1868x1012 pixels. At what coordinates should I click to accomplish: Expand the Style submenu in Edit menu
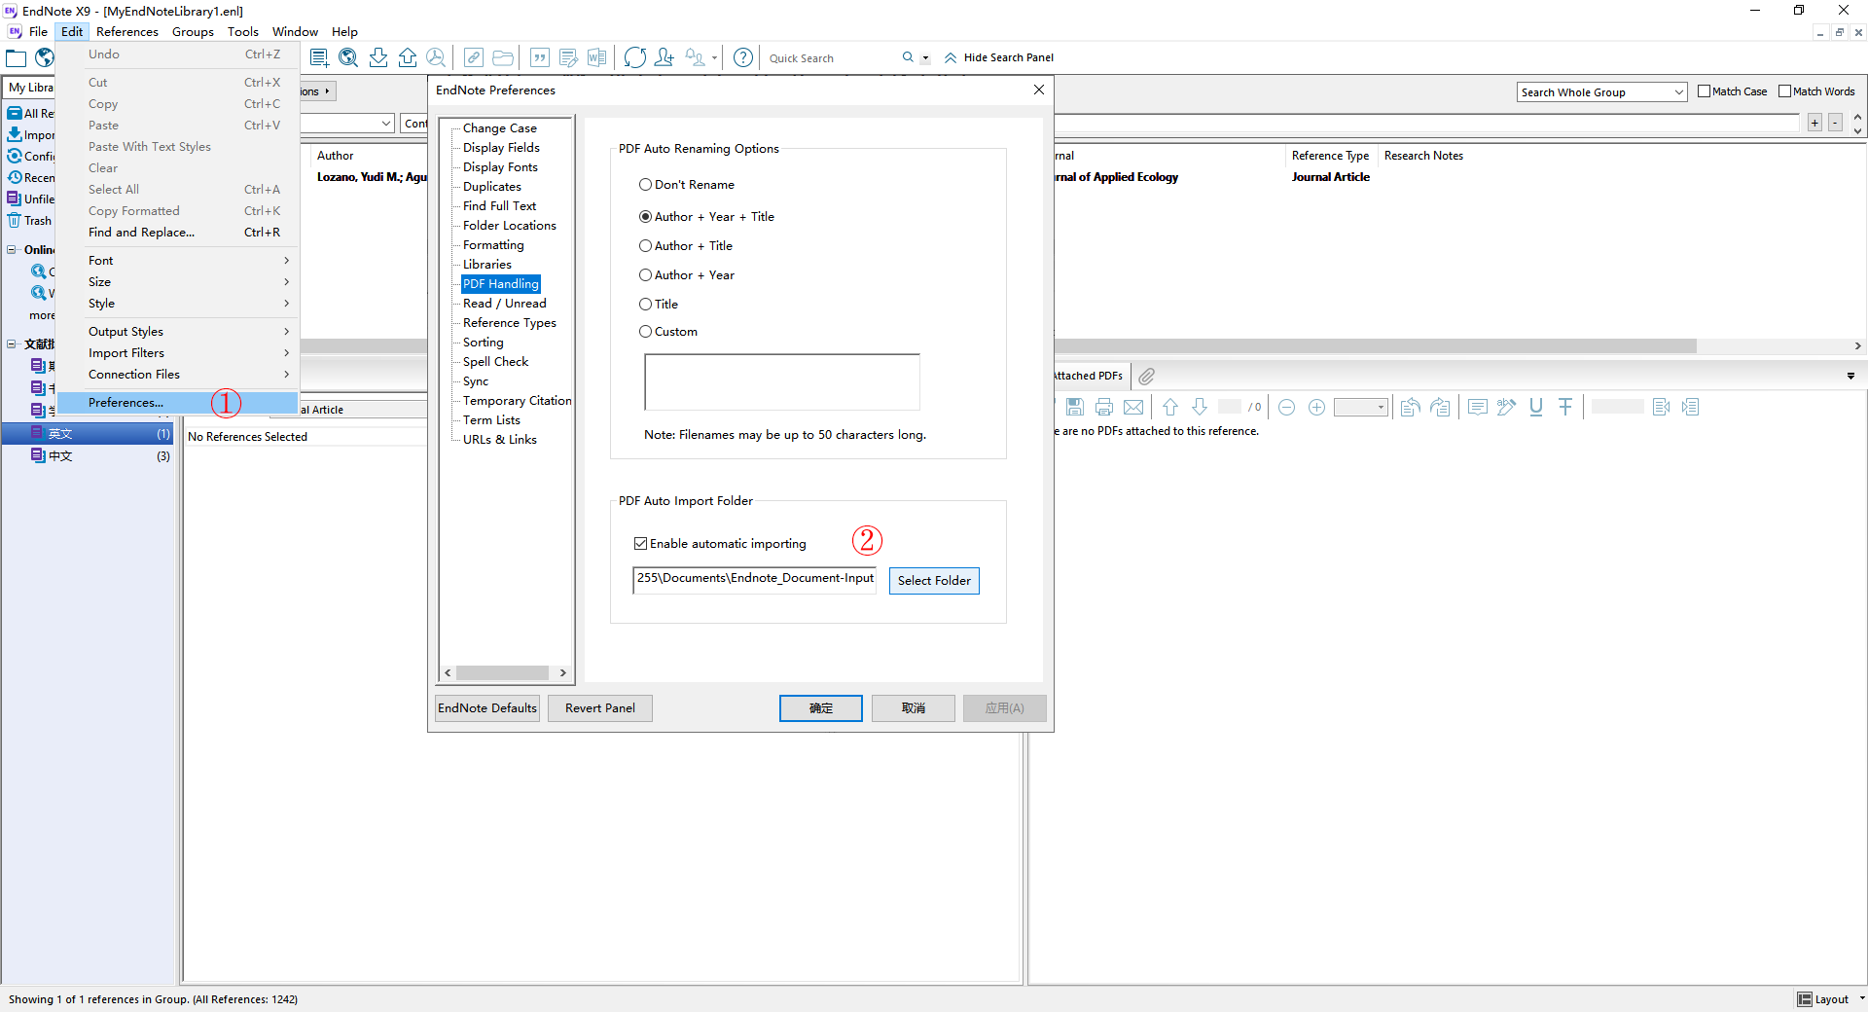[x=177, y=304]
